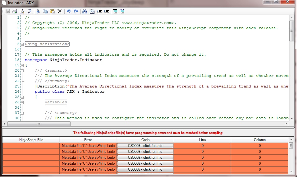Click the Paste clipboard icon

(x=53, y=12)
